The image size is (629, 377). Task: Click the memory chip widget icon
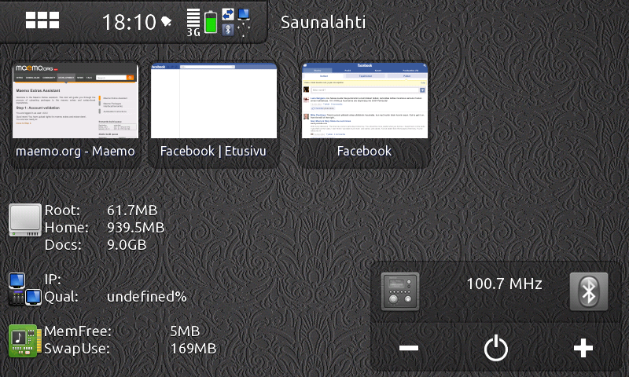(x=24, y=340)
